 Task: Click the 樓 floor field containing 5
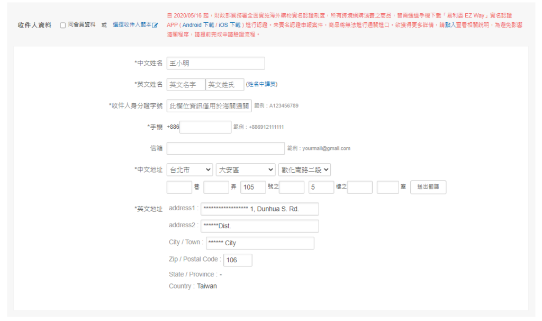point(321,187)
